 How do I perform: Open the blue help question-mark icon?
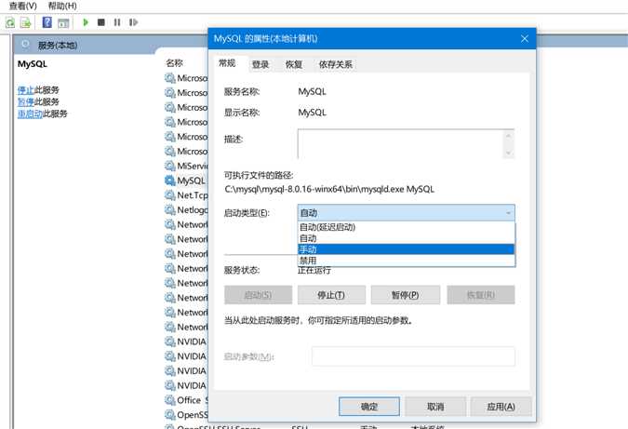(x=47, y=22)
